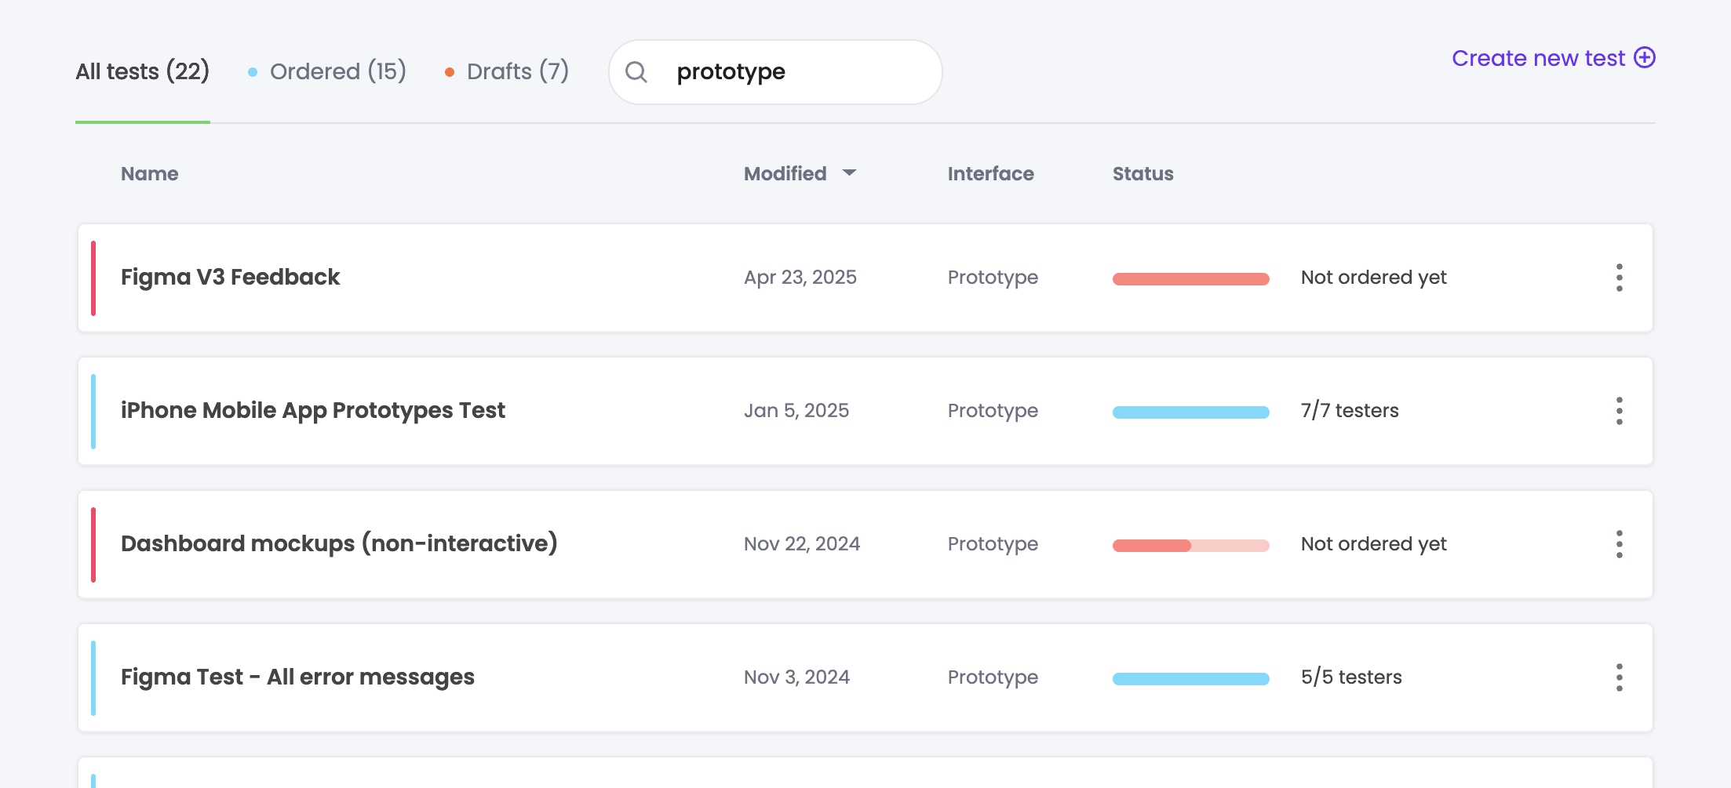This screenshot has width=1731, height=788.
Task: Click the Modified column header
Action: 785,174
